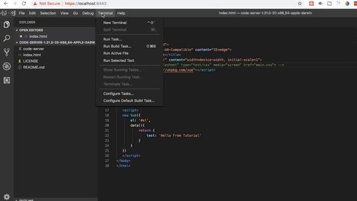Open README.md file in explorer
357x201 pixels.
coord(33,67)
